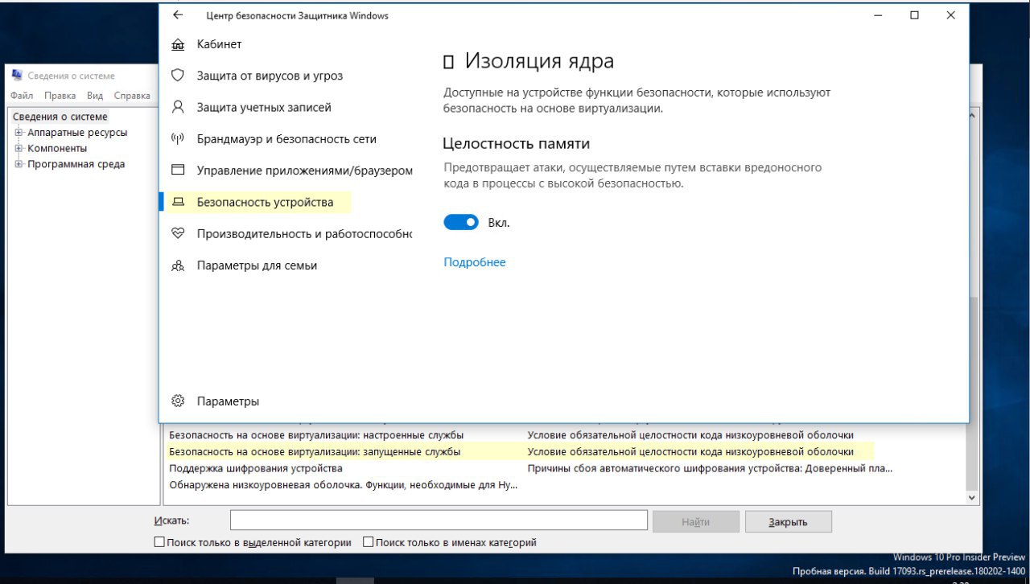Open the Справка menu in System Information
Image resolution: width=1030 pixels, height=584 pixels.
point(132,96)
